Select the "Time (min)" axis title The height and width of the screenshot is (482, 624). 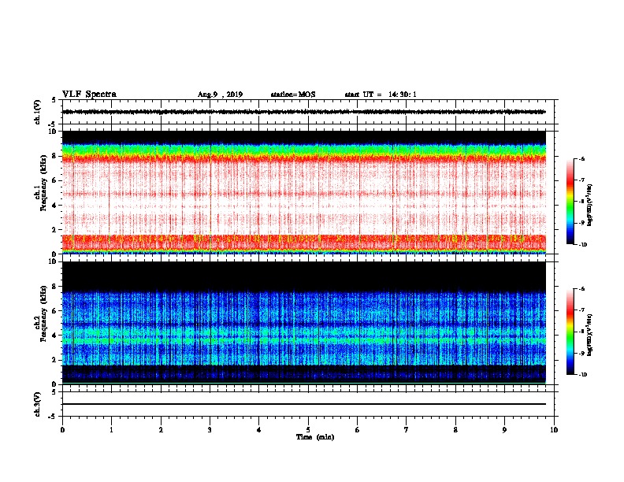point(315,437)
